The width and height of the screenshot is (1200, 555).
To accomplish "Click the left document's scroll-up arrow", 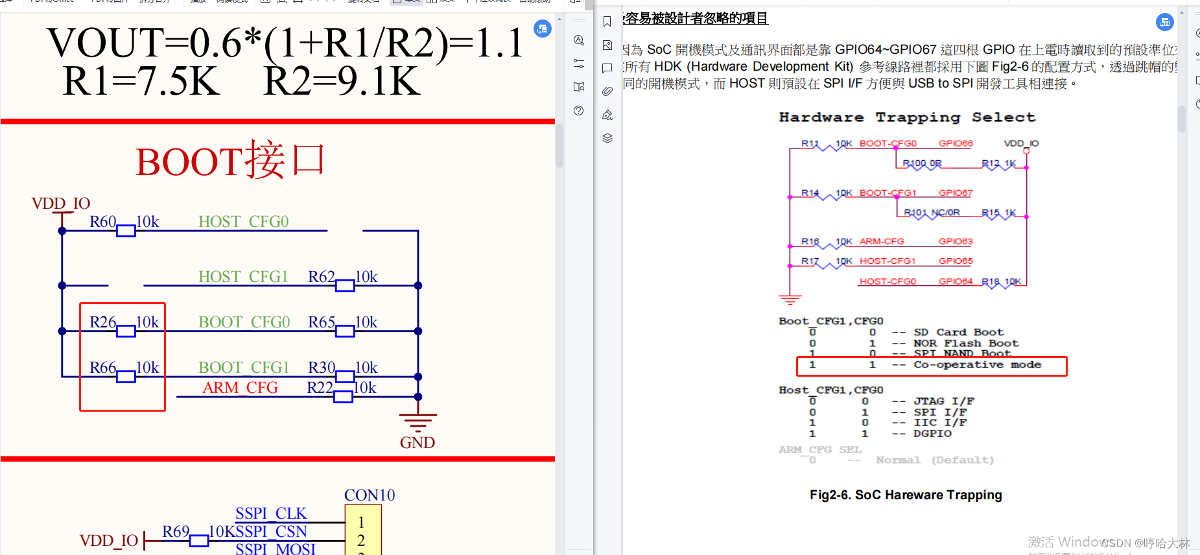I will pyautogui.click(x=559, y=19).
